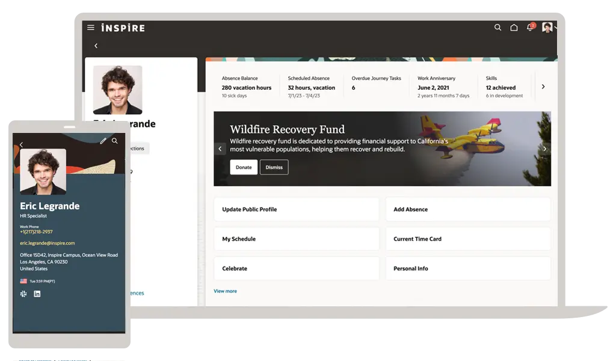Open the Overdue Journey Tasks card
This screenshot has height=361, width=616.
tap(376, 83)
